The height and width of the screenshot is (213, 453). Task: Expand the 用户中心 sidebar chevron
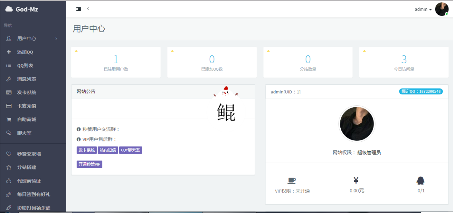coord(56,38)
